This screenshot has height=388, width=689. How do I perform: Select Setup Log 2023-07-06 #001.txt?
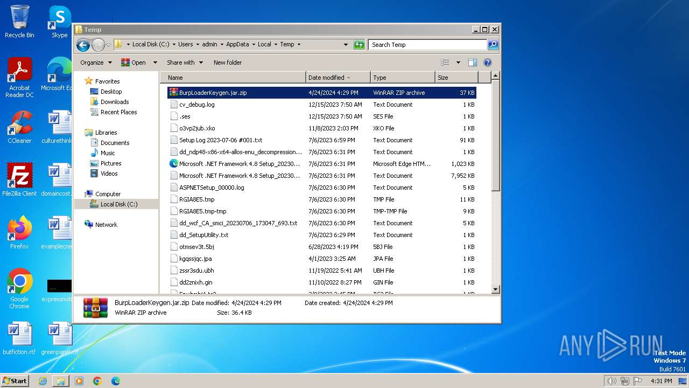coord(221,140)
